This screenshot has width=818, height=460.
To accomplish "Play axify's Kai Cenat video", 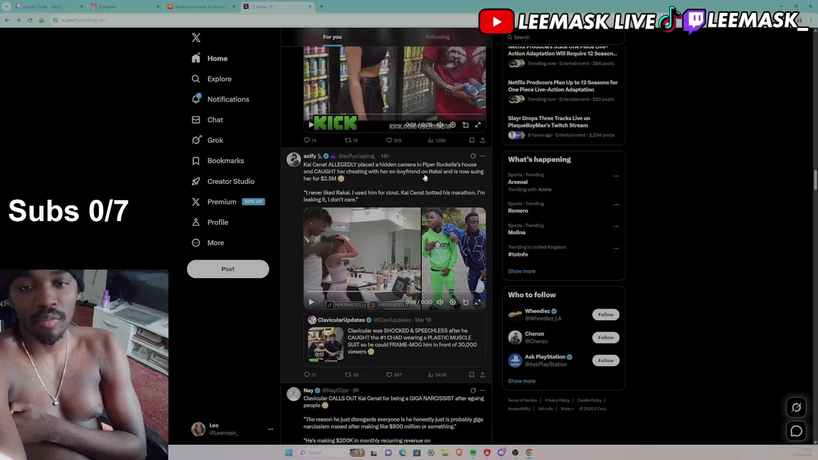I will point(311,302).
